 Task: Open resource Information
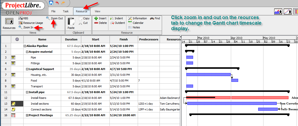pyautogui.click(x=137, y=18)
